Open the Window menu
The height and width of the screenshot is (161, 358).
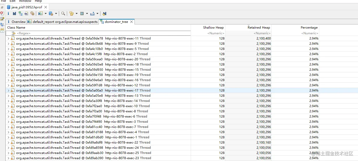tap(25, 1)
